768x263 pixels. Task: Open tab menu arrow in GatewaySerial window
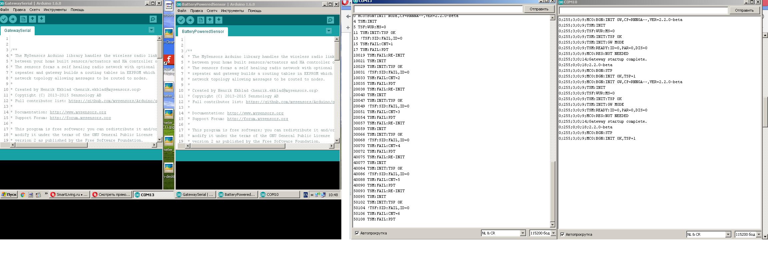[151, 30]
